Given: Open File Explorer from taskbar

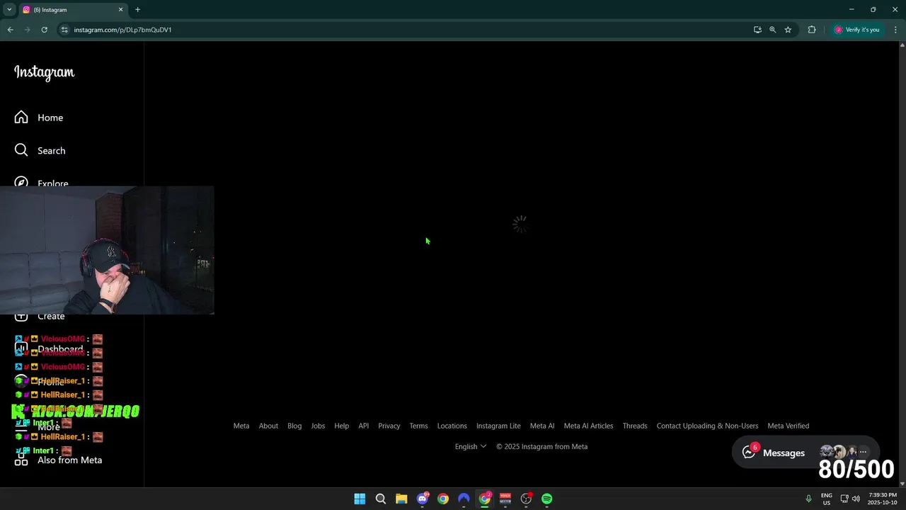Looking at the screenshot, I should [x=401, y=499].
